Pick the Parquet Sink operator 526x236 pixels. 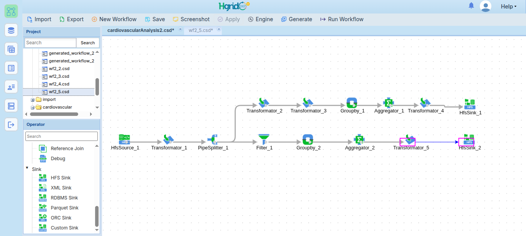click(x=64, y=208)
